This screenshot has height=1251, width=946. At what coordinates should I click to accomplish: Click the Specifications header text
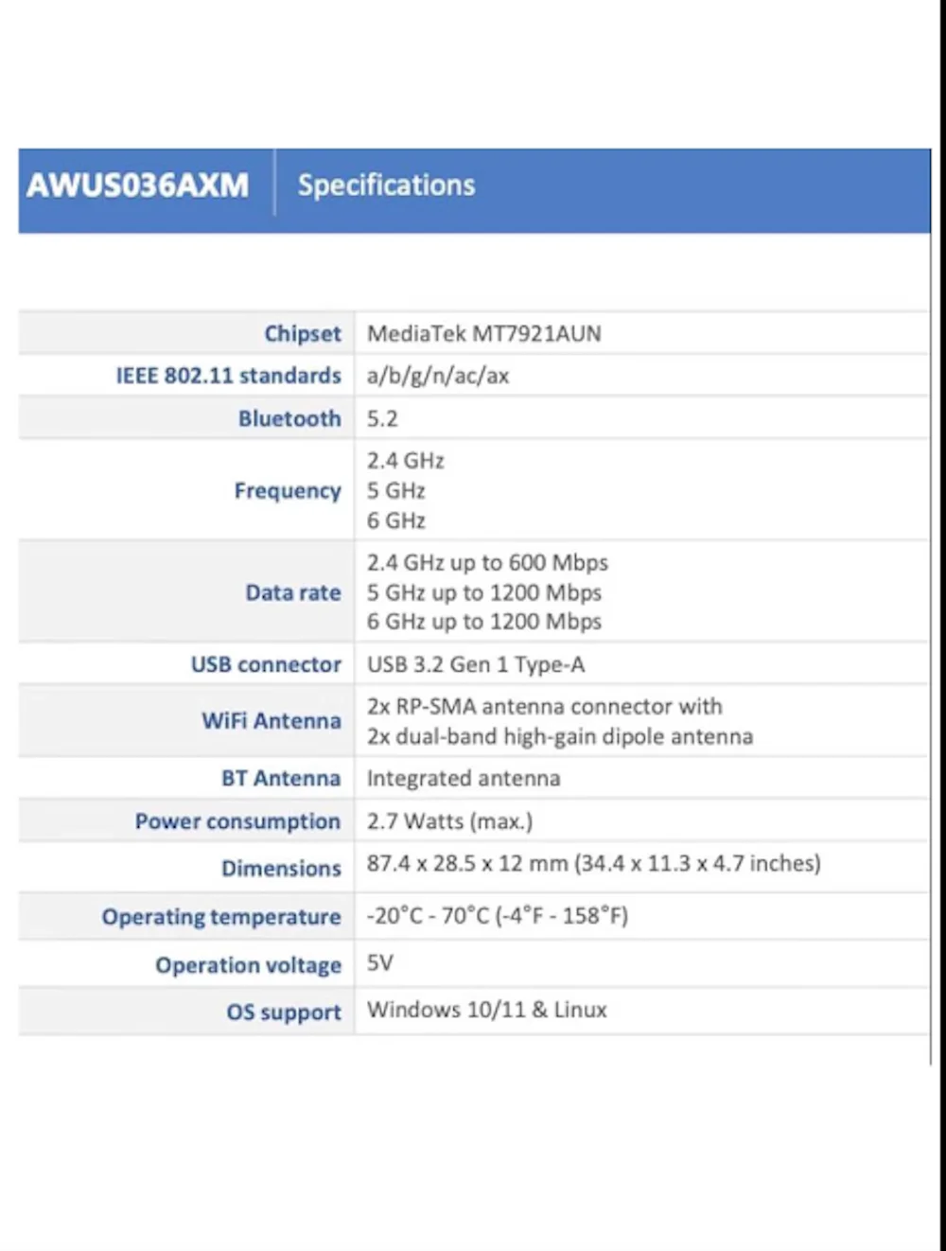387,185
